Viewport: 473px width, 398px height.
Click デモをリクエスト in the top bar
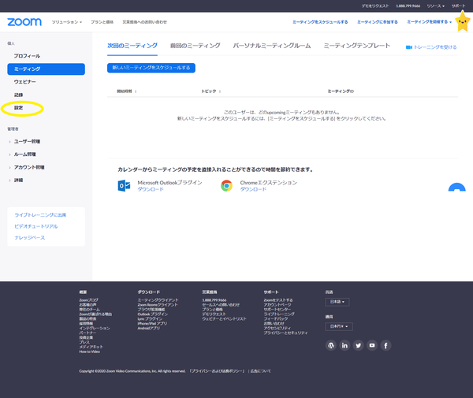(x=375, y=6)
